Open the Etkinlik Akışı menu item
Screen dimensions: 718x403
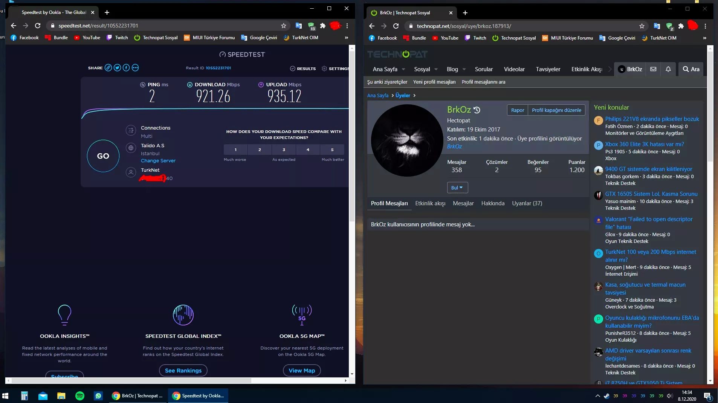(587, 69)
